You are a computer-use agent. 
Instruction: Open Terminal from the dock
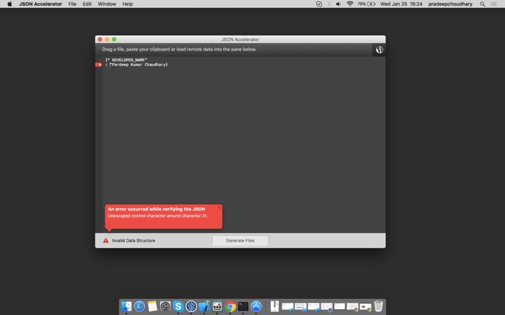coord(243,306)
